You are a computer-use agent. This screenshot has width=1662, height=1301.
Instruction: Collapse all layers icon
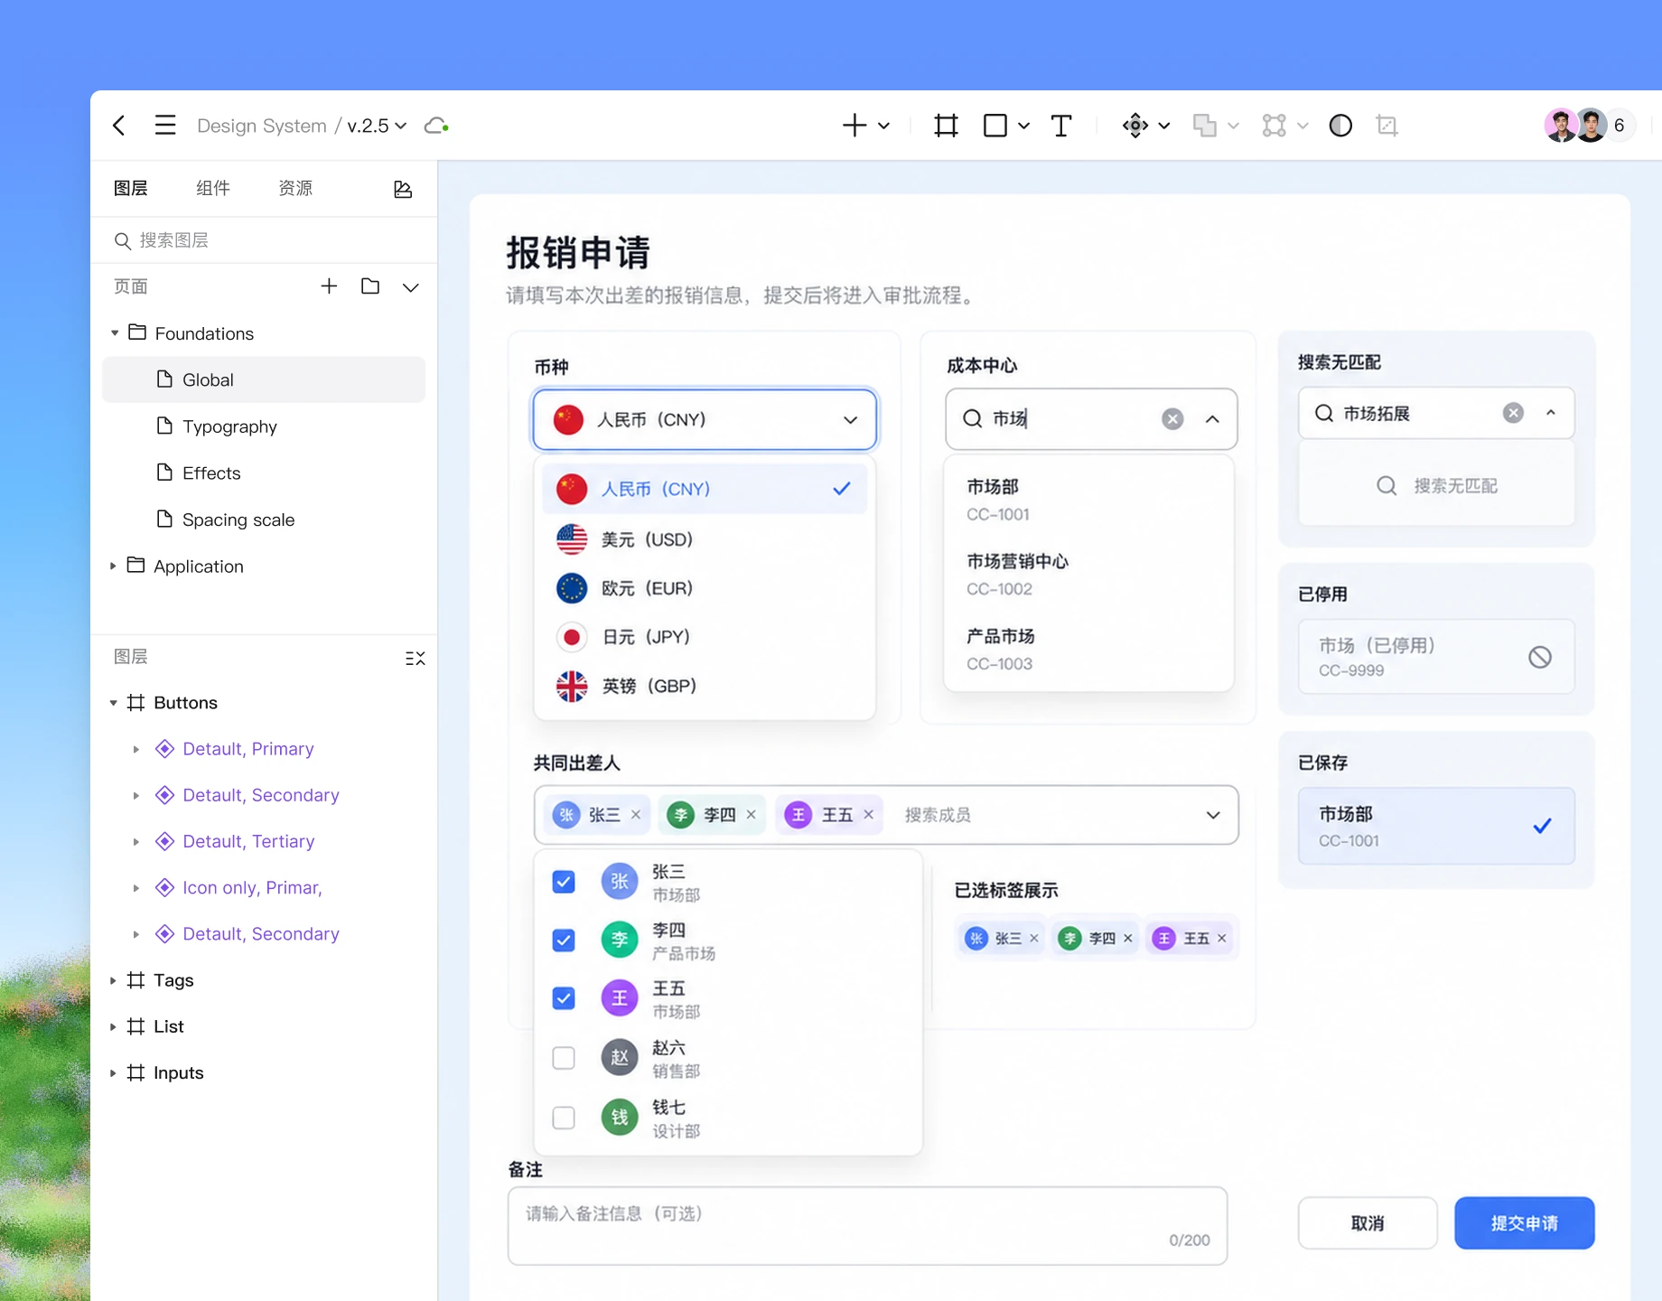tap(415, 659)
